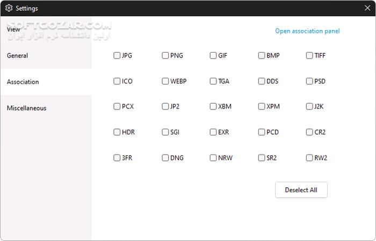Click the Open association panel link
The height and width of the screenshot is (241, 376).
(x=307, y=31)
